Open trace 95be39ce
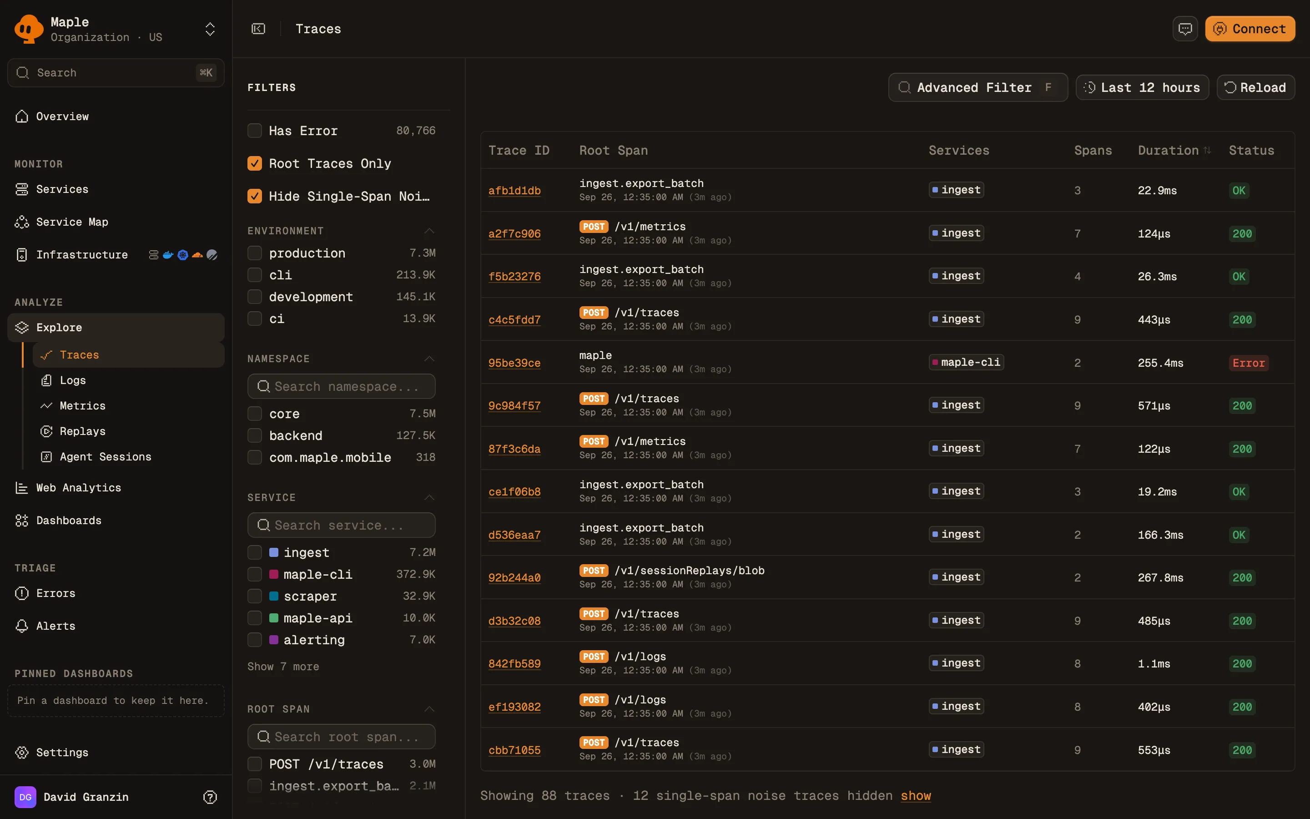The image size is (1310, 819). click(514, 363)
